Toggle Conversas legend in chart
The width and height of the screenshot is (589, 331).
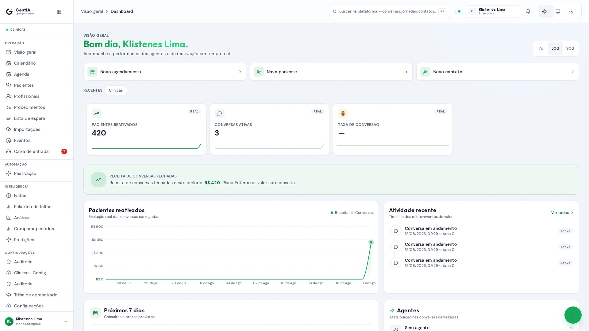coord(362,213)
